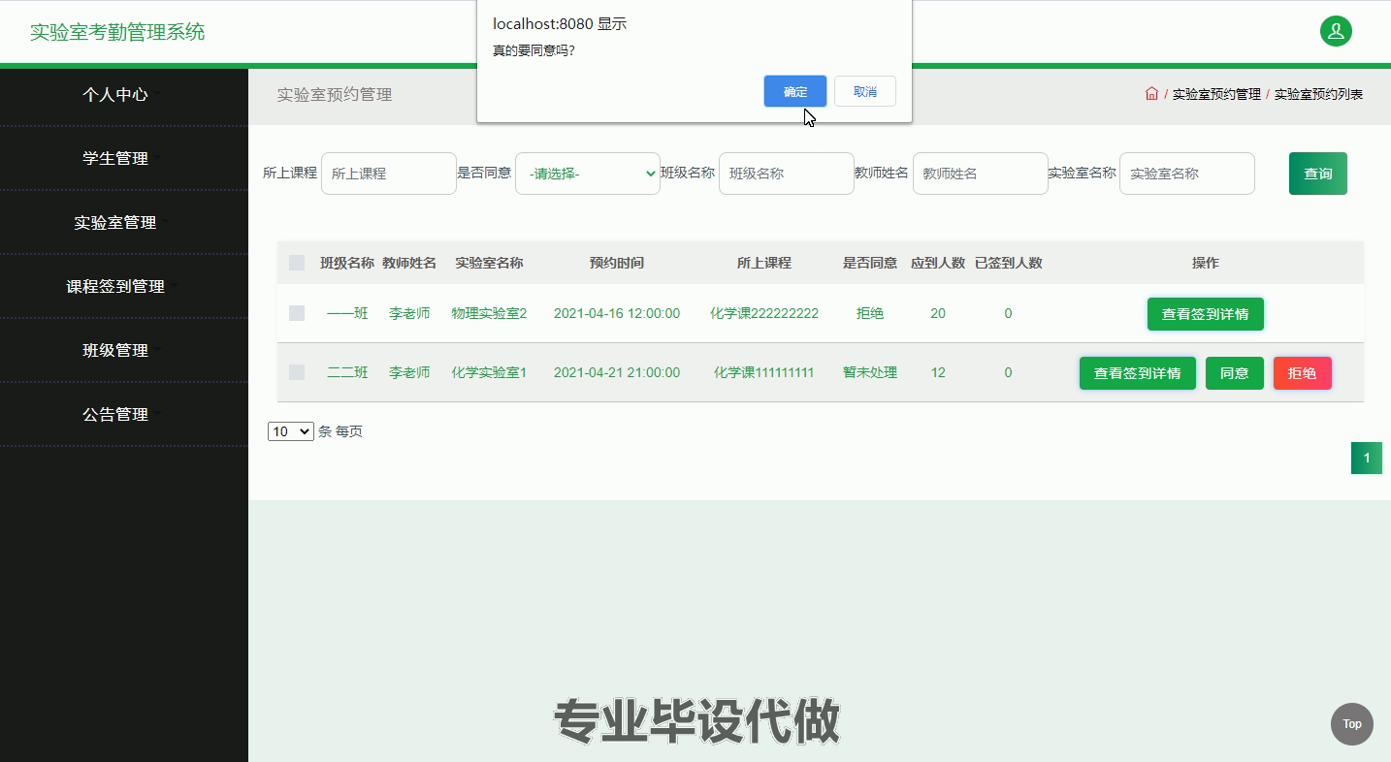
Task: Click the 班级名称 column header
Action: click(347, 263)
